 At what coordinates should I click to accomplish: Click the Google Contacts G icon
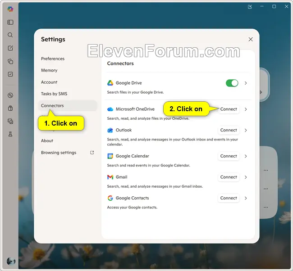[110, 198]
